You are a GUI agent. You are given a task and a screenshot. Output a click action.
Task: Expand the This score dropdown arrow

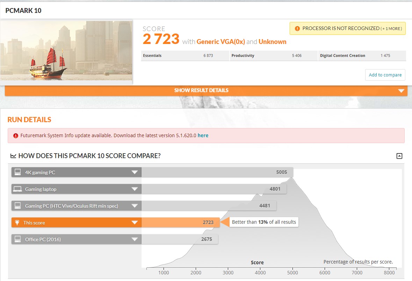pyautogui.click(x=135, y=222)
